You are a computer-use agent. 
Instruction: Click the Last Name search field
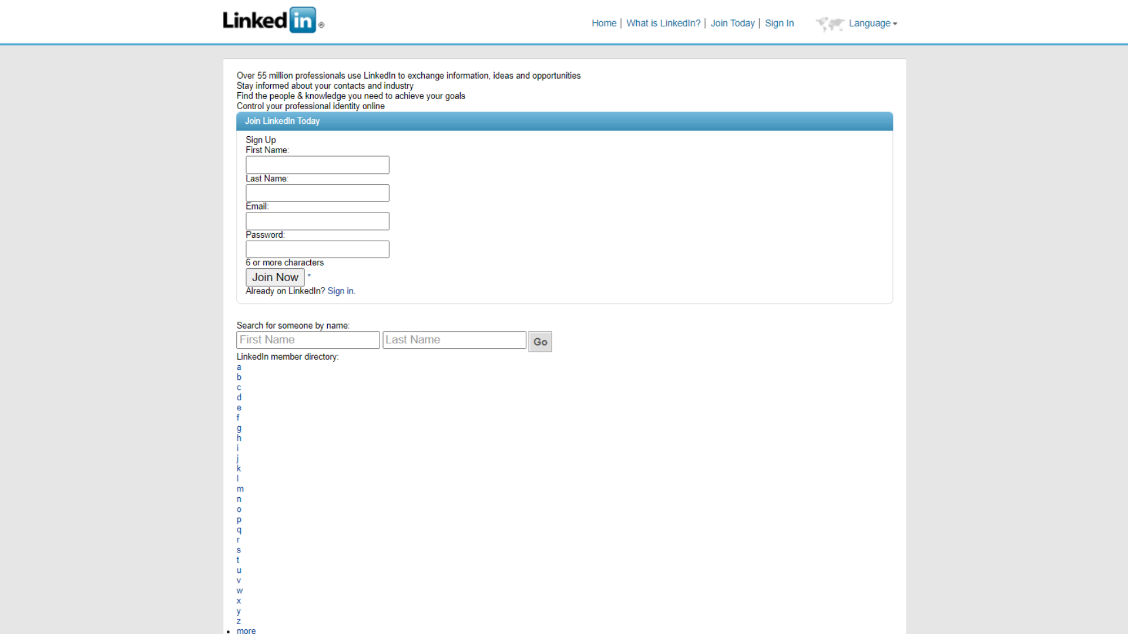(454, 339)
